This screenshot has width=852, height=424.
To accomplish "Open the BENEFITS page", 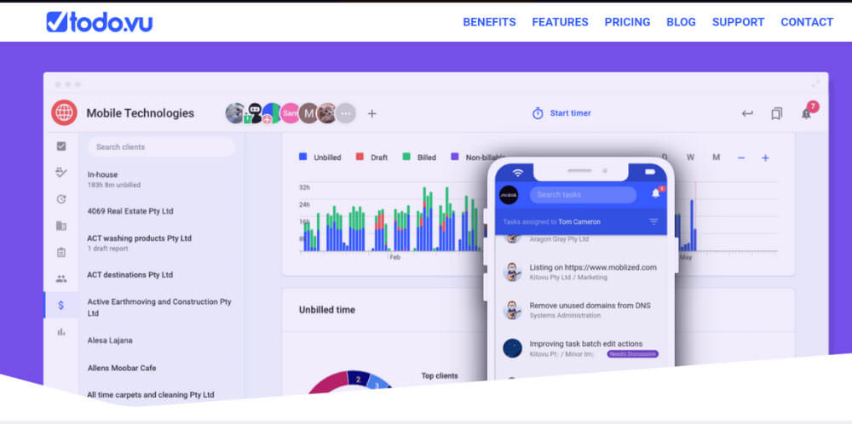I will click(489, 22).
